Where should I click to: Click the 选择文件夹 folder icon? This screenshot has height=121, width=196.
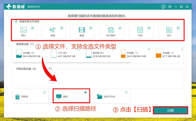pyautogui.click(x=99, y=97)
